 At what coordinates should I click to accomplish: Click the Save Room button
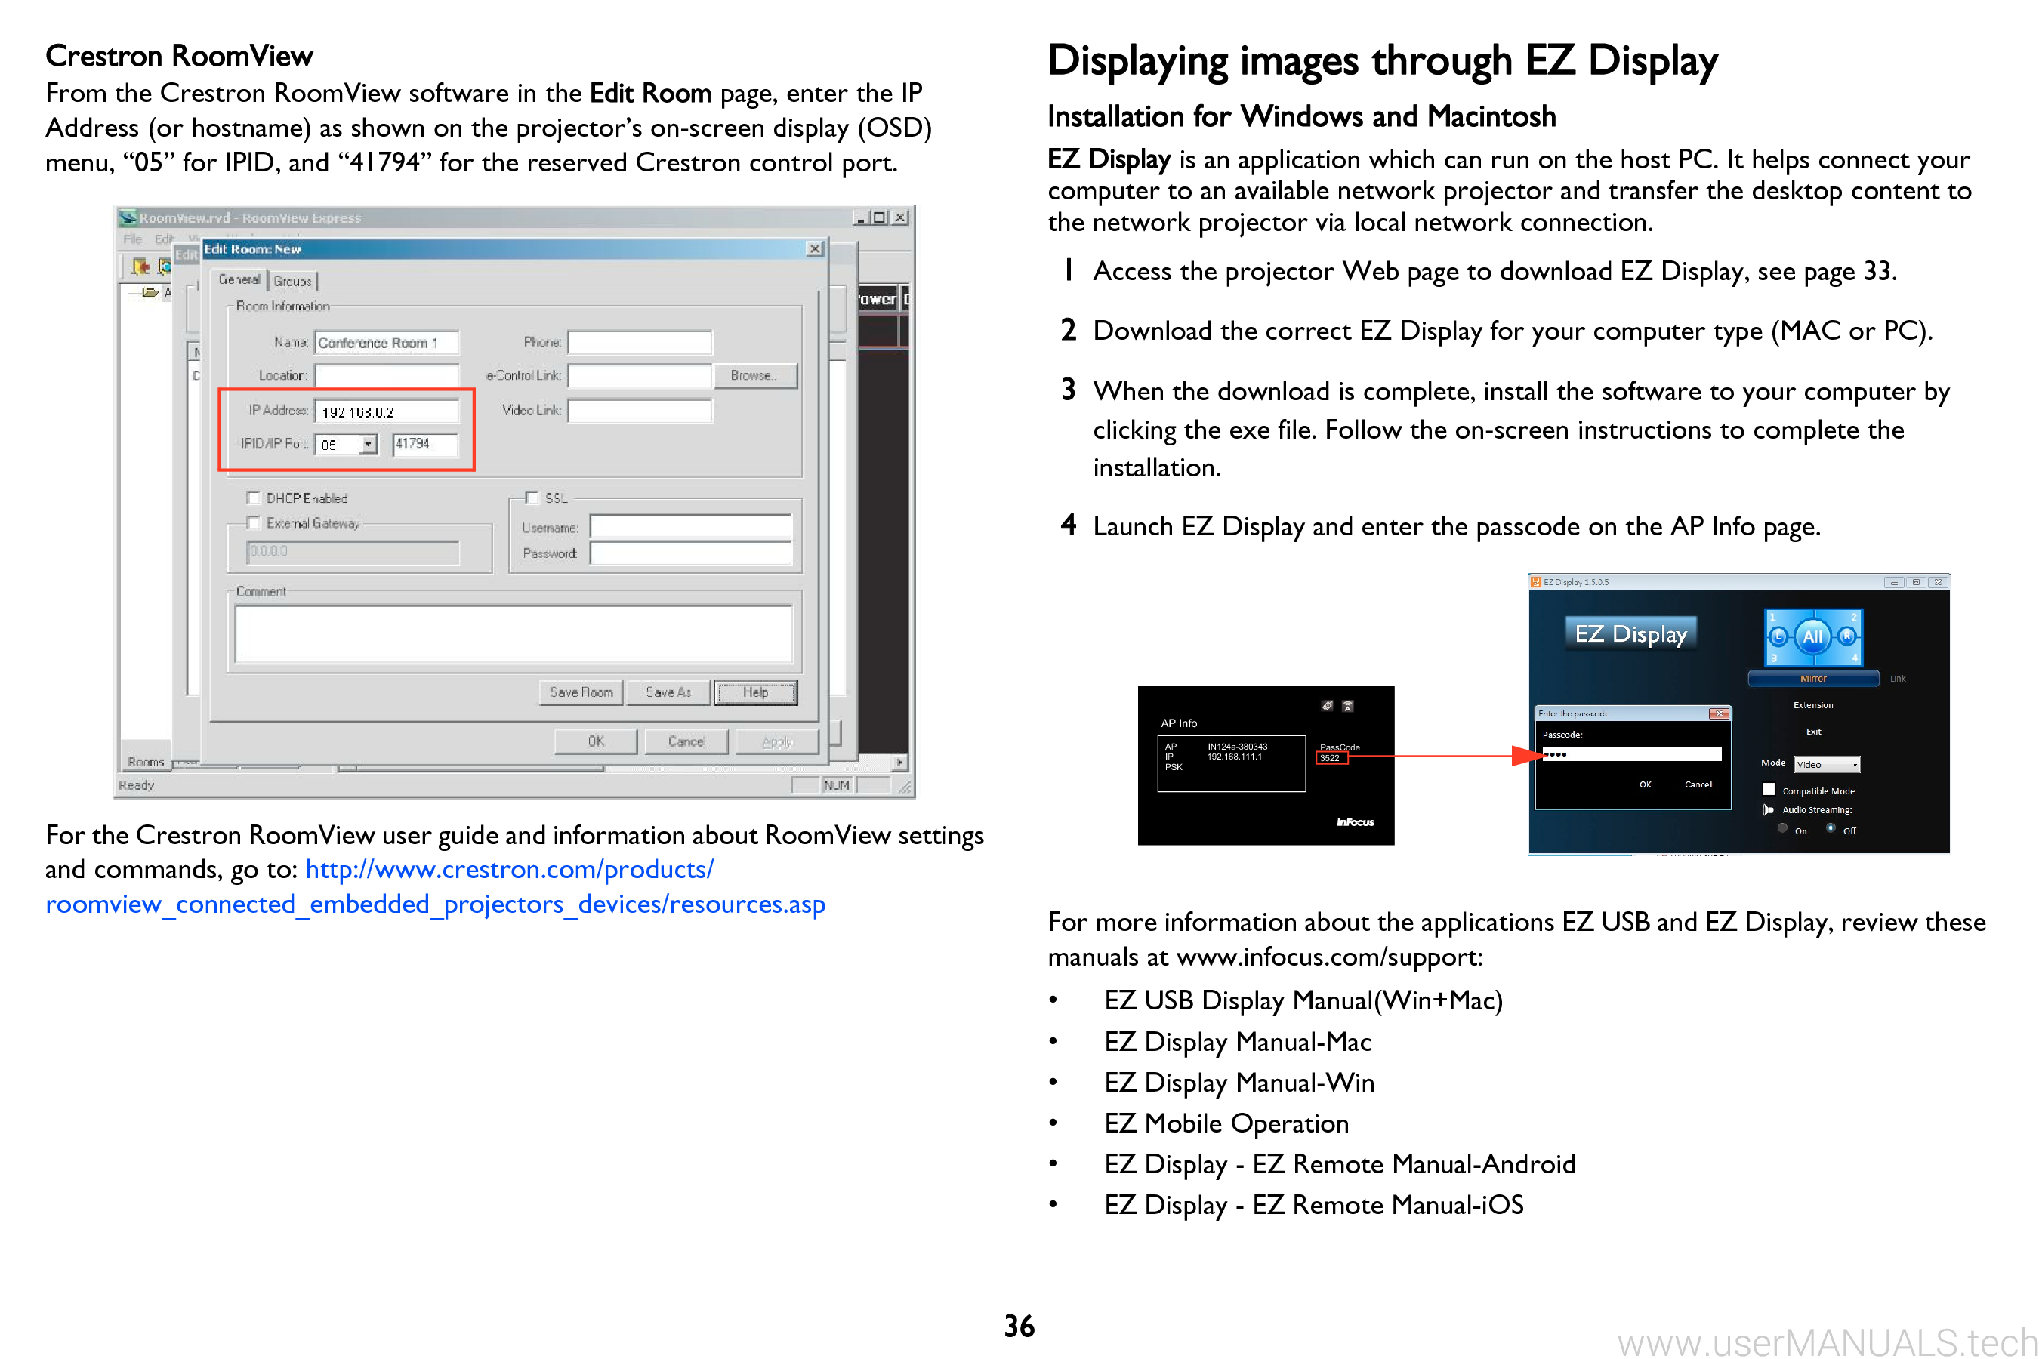tap(581, 692)
